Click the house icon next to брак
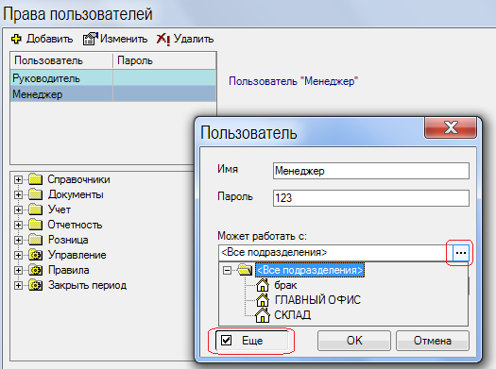Viewport: 496px width, 369px height. [x=263, y=285]
